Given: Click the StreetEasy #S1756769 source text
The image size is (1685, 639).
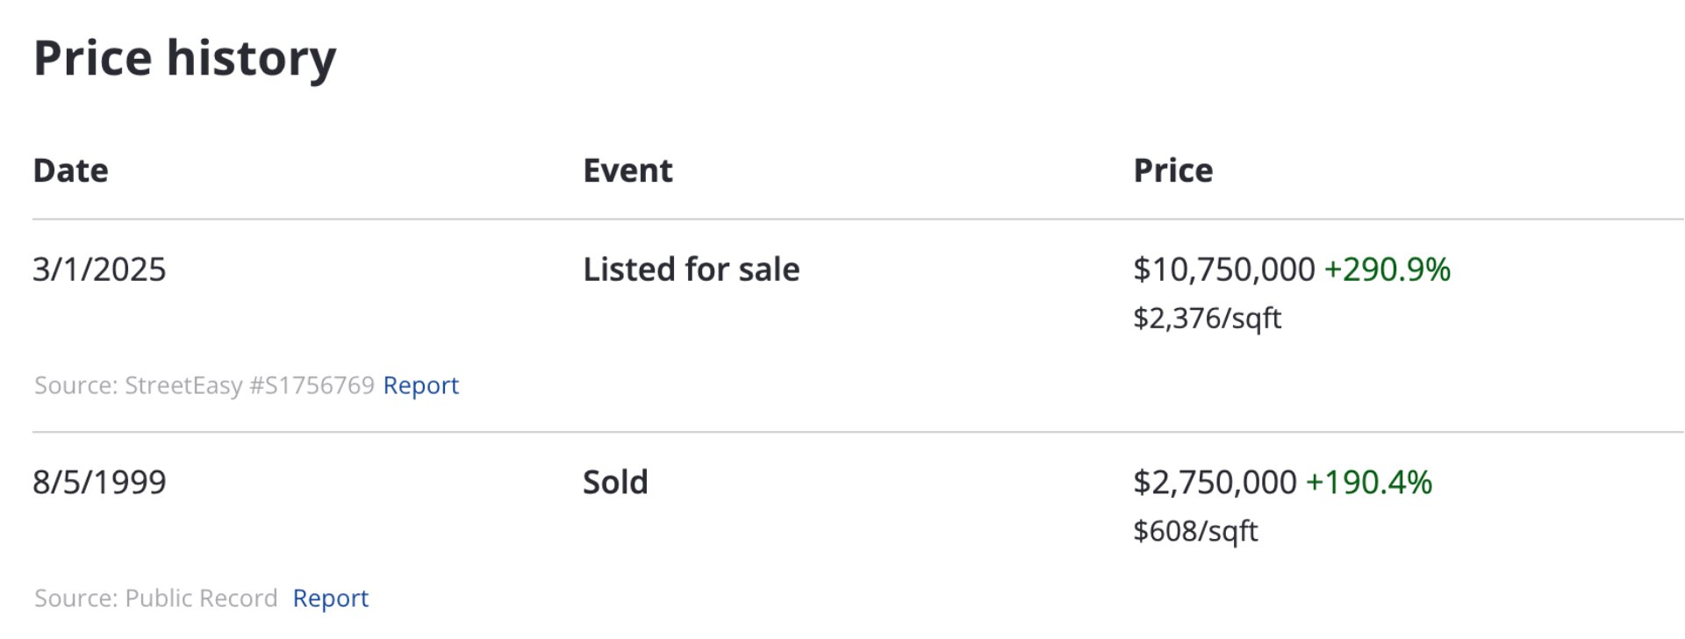Looking at the screenshot, I should tap(250, 385).
